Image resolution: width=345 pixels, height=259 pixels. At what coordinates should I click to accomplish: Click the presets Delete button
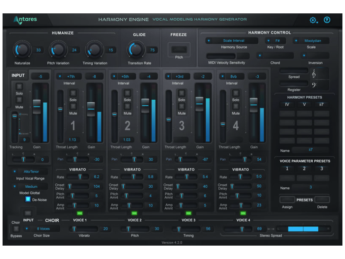pos(322,199)
